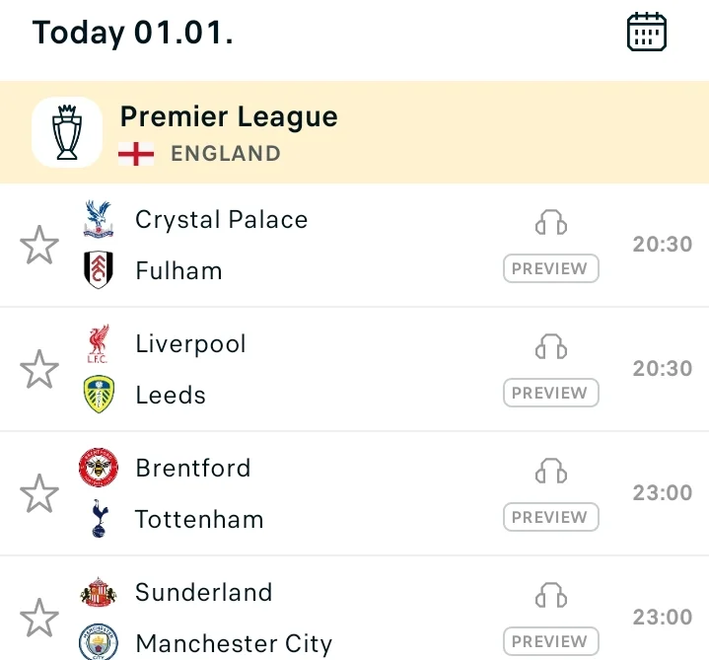Select the Liverpool team crest
Screen dimensions: 709x660
click(98, 343)
